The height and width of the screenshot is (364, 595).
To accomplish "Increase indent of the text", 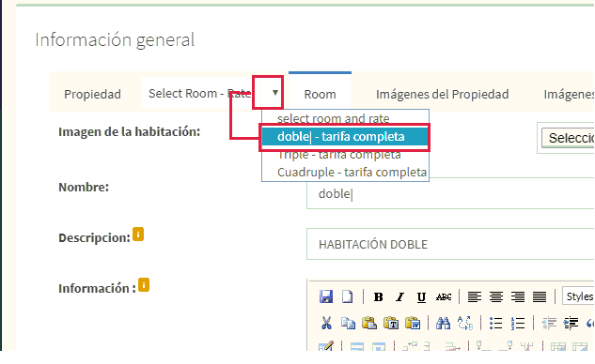I will tap(571, 323).
